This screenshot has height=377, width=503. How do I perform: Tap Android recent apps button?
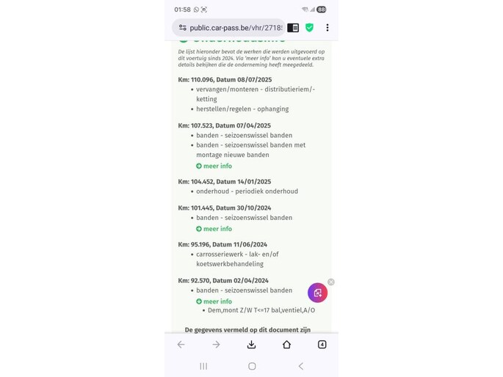tap(203, 366)
